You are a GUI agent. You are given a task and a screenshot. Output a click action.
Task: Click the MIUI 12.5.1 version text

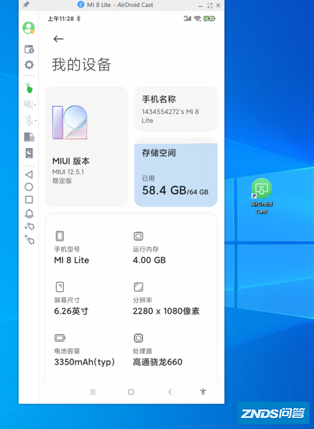(x=68, y=172)
